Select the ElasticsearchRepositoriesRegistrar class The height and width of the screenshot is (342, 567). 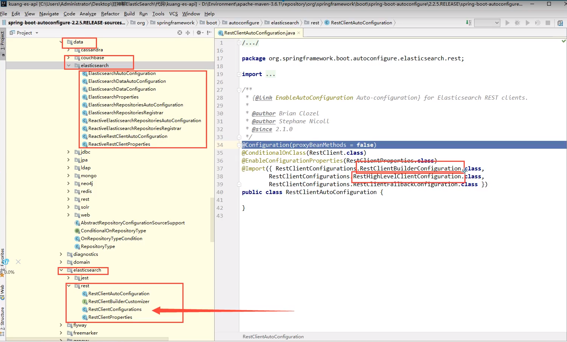(125, 113)
